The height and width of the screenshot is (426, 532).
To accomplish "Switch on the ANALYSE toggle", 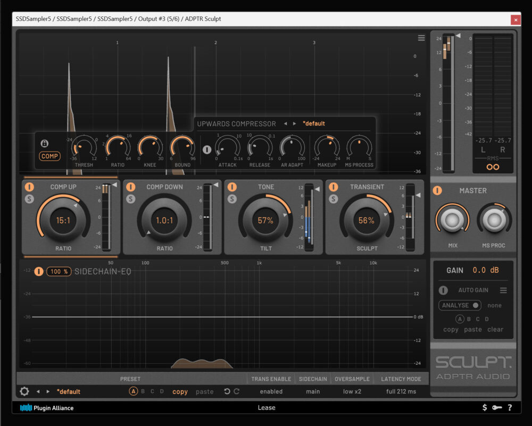I will [460, 305].
